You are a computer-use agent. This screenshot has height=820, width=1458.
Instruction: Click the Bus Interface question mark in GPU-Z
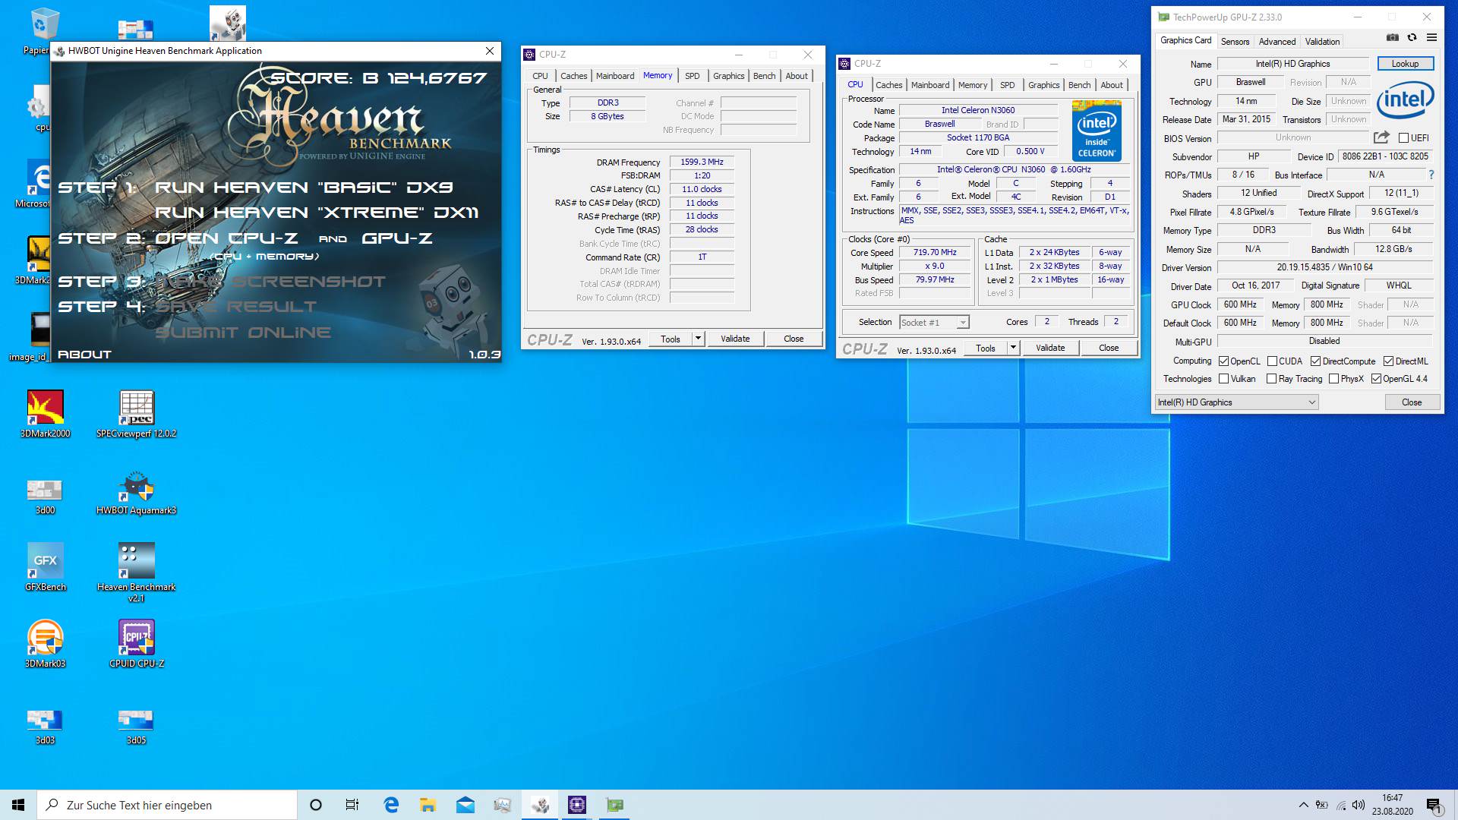tap(1431, 175)
